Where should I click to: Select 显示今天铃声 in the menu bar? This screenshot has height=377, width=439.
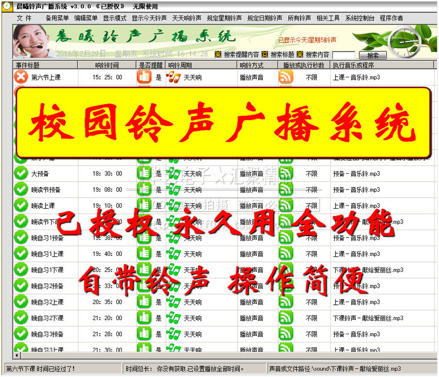click(149, 18)
